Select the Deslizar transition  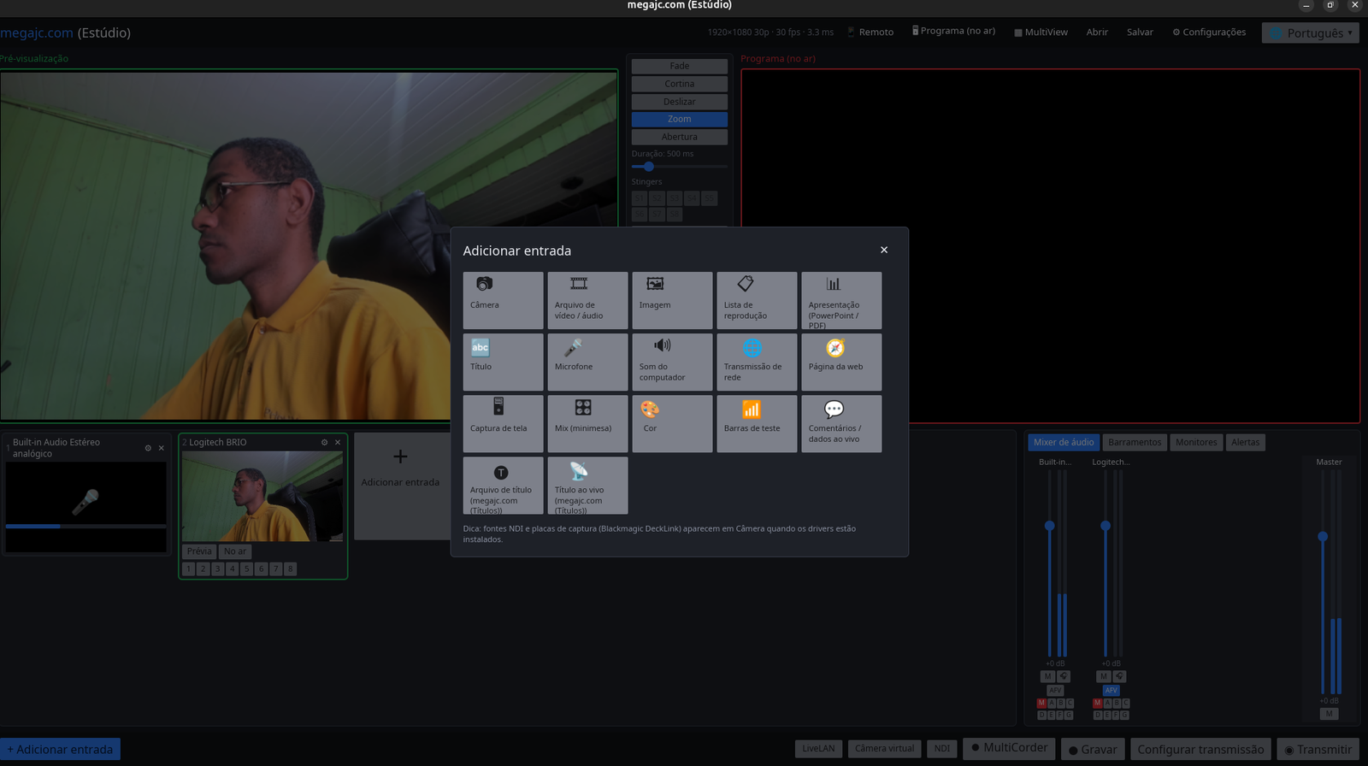tap(680, 102)
